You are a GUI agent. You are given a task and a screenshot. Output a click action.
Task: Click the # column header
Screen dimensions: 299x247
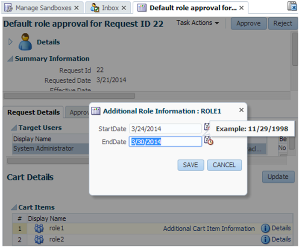click(x=20, y=218)
